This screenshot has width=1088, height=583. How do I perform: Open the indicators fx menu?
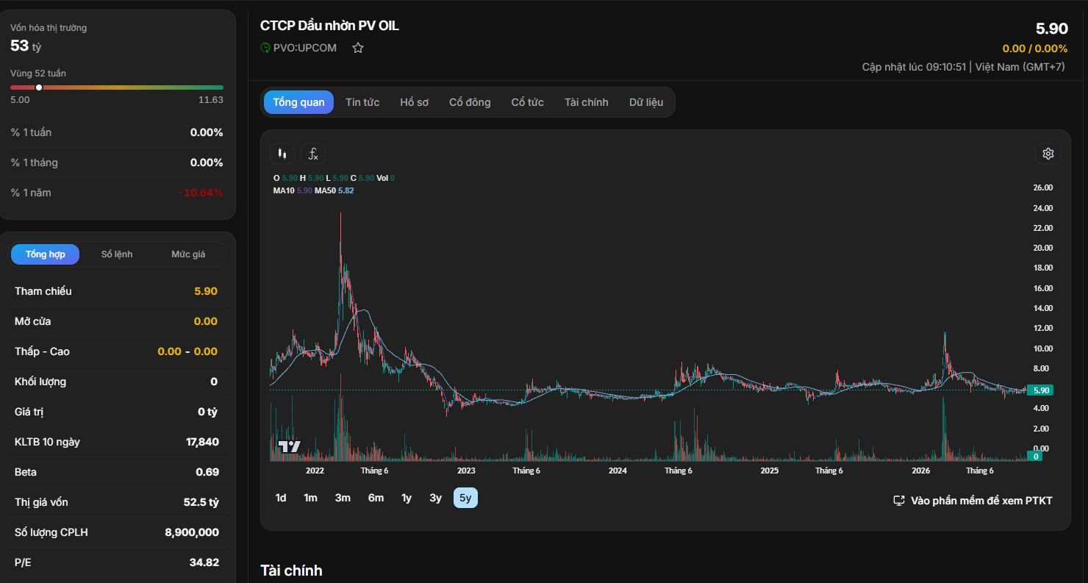click(x=313, y=154)
